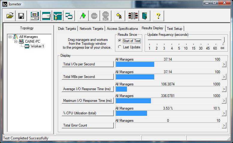
Task: Select Start of Test radio button
Action: point(119,41)
